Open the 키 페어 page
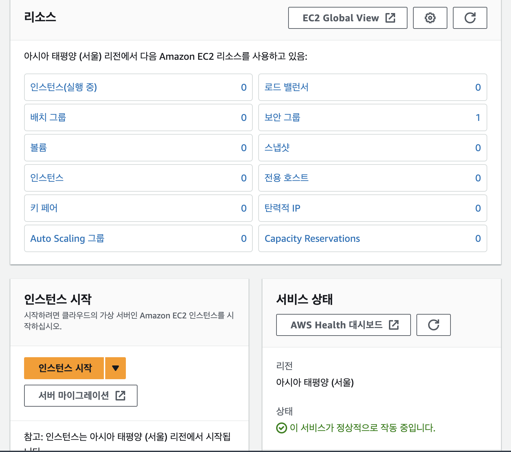 (x=44, y=208)
